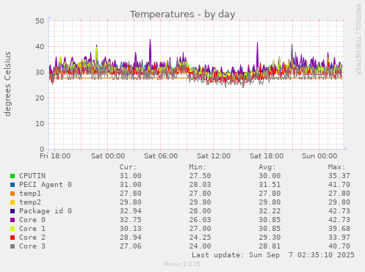The image size is (365, 272).
Task: Click the green CPUTIN legend color square
Action: (12, 176)
